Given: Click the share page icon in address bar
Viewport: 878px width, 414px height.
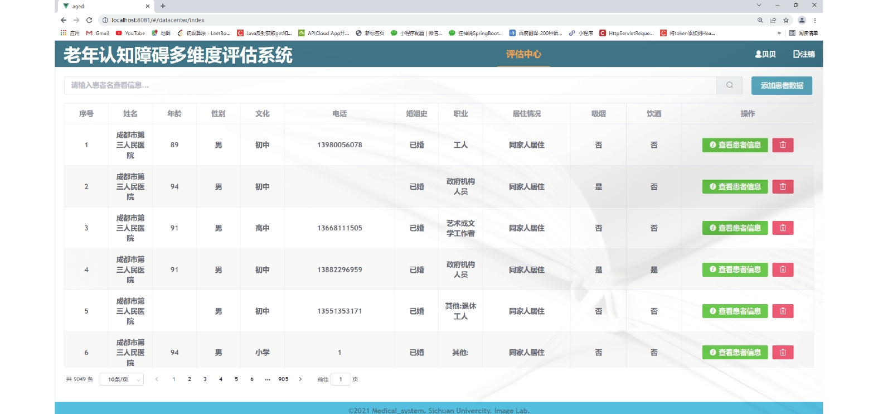Looking at the screenshot, I should pyautogui.click(x=773, y=20).
